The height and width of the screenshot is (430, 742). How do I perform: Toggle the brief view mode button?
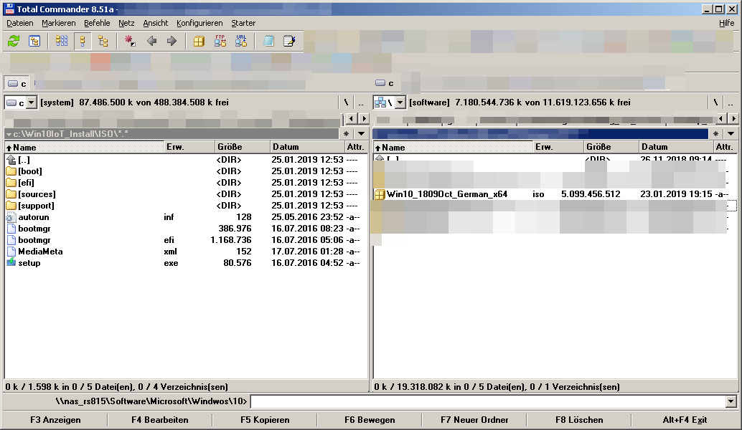[62, 41]
